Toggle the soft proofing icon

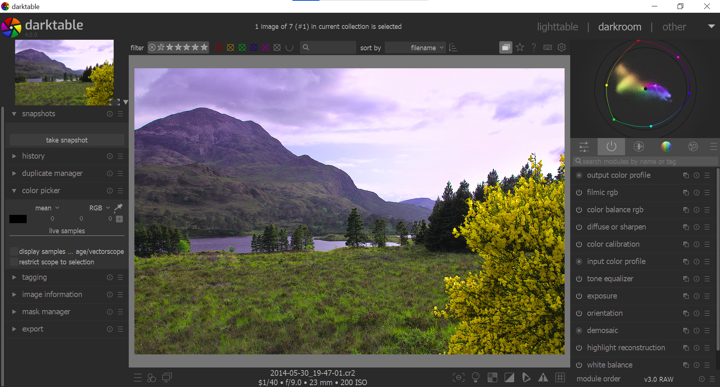tap(526, 378)
